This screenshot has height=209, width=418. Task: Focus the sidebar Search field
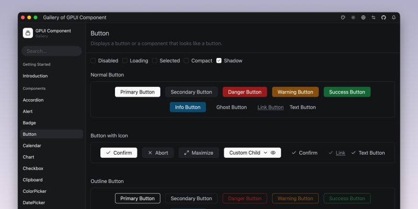[51, 51]
